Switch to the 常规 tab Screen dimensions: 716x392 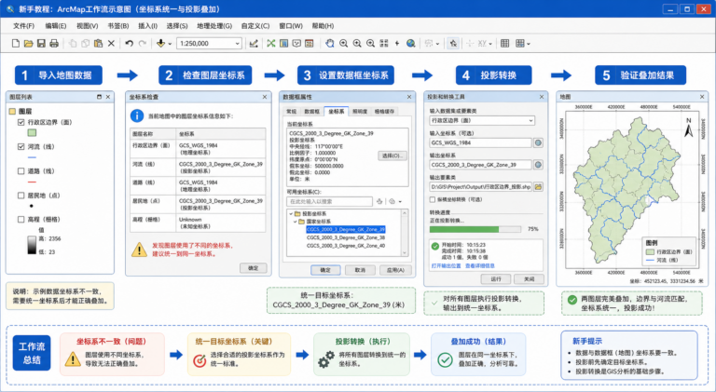click(291, 111)
